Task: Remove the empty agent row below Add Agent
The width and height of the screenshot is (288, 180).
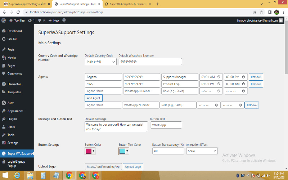Action: (252, 105)
